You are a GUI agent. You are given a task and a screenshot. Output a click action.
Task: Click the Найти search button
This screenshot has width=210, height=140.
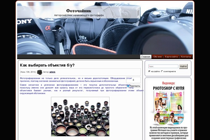183,66
